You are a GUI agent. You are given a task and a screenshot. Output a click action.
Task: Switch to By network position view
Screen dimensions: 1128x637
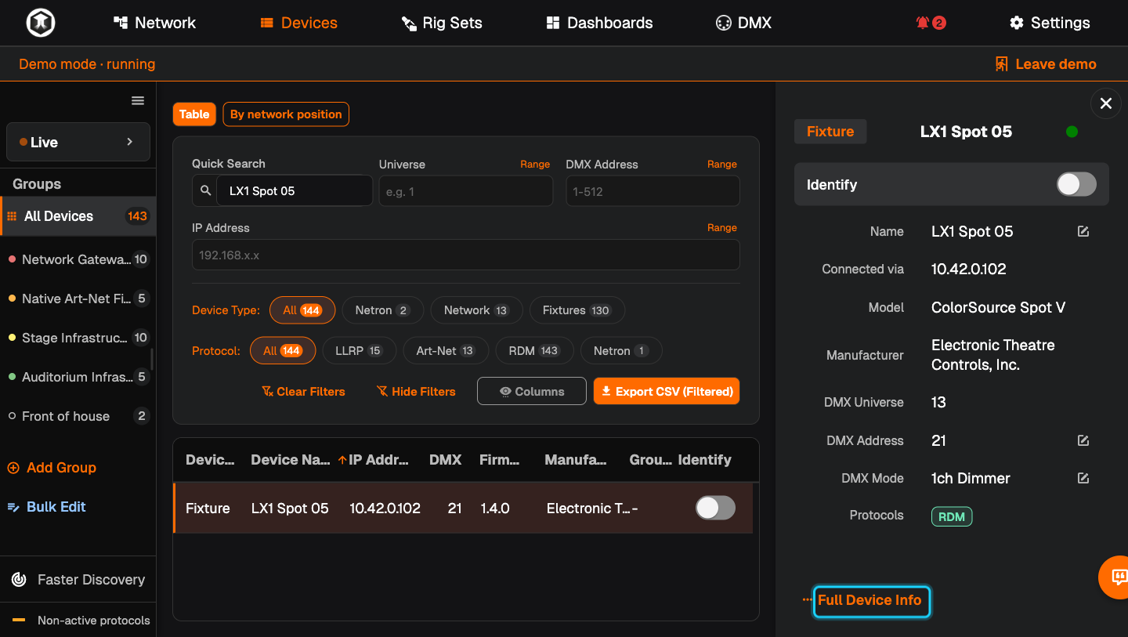pyautogui.click(x=286, y=114)
